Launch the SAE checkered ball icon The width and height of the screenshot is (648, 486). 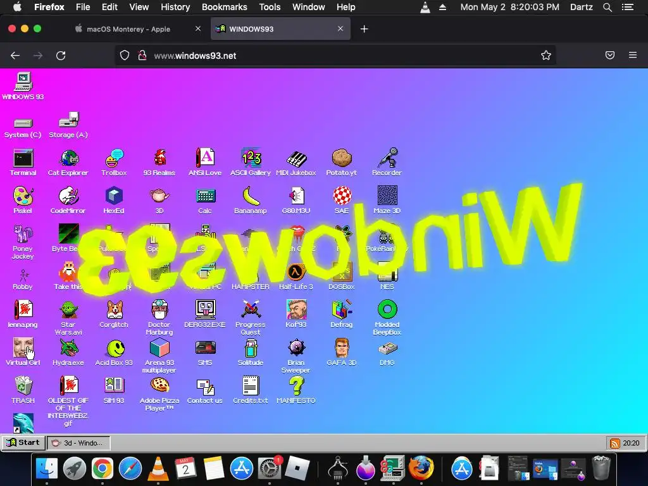(342, 196)
